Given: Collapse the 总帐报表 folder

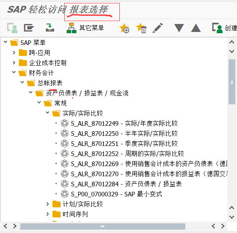Looking at the screenshot, I should point(22,82).
